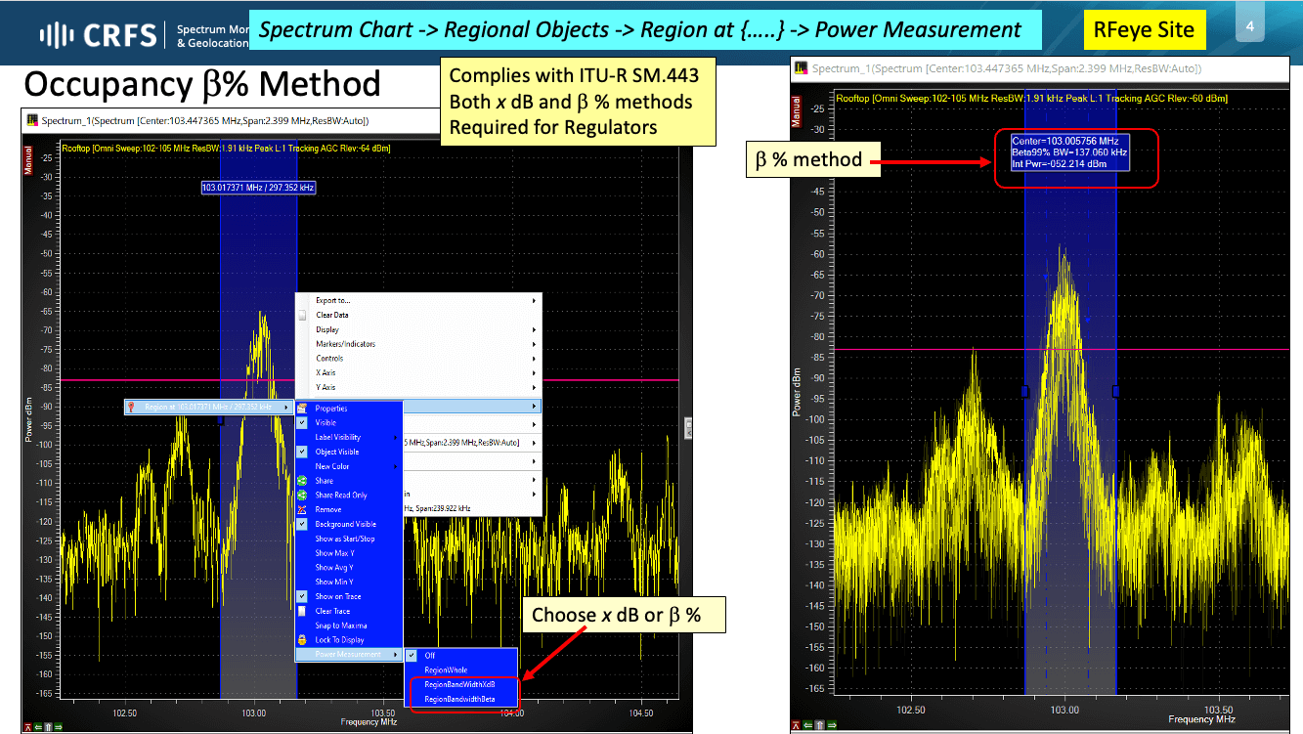Choose Share Read Only in region menu

[x=348, y=496]
